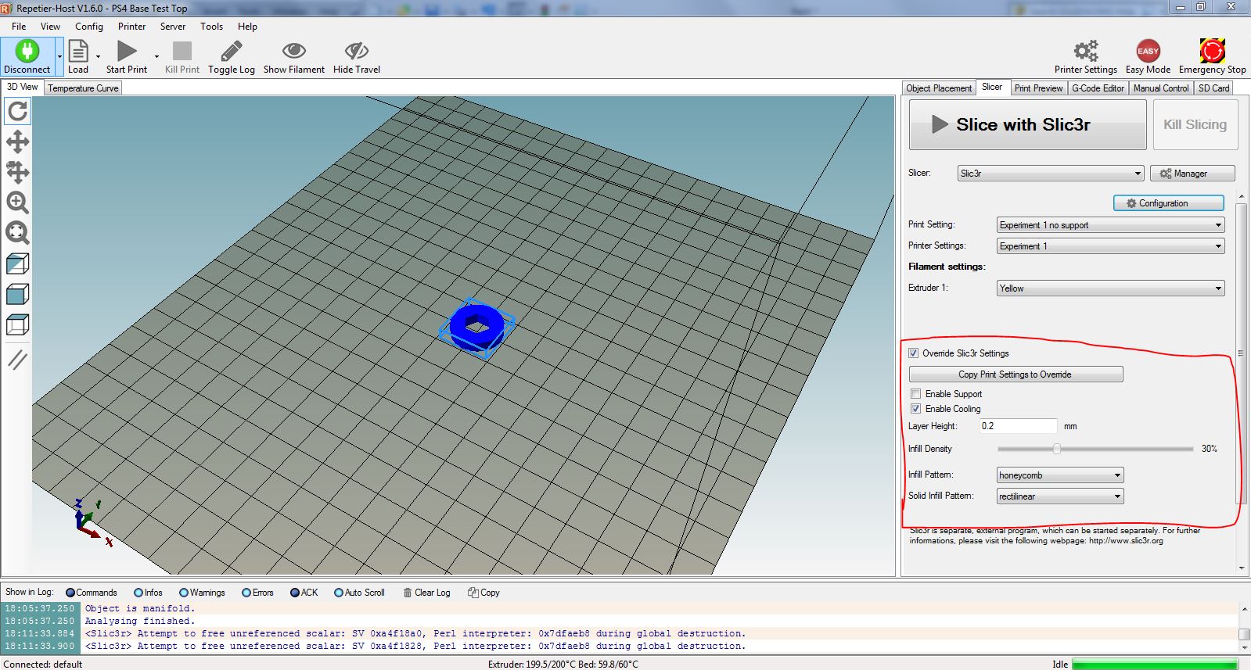1251x670 pixels.
Task: Open the Load file icon
Action: coord(78,51)
